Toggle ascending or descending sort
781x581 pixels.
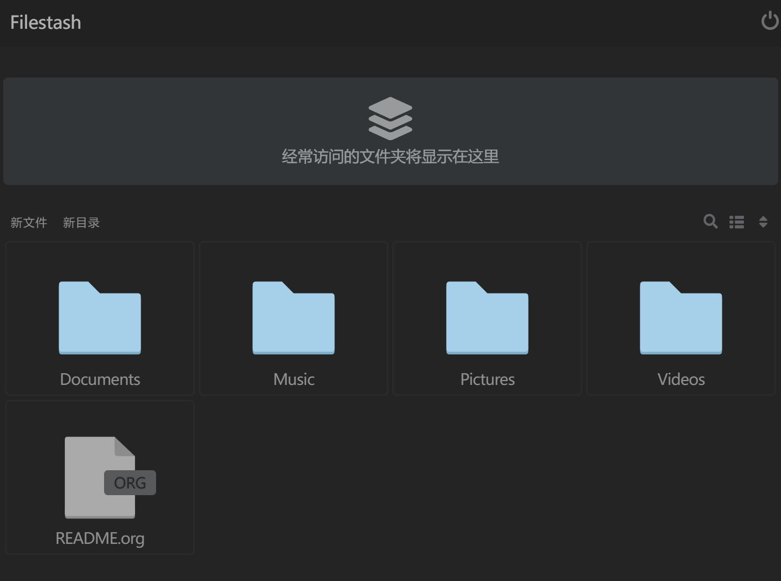click(x=763, y=222)
